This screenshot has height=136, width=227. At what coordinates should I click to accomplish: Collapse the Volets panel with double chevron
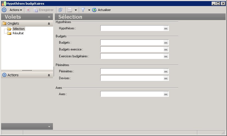pos(49,17)
